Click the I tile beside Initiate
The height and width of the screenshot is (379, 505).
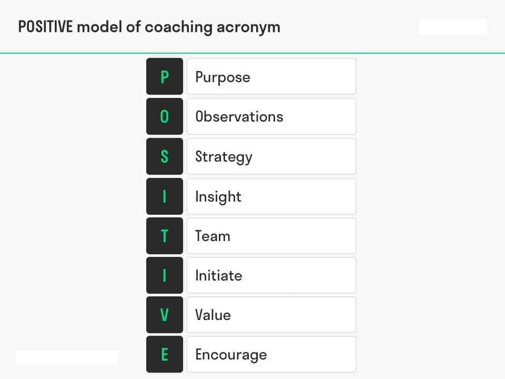165,275
